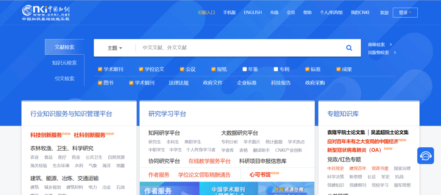Toggle the 标准 checkbox
The height and width of the screenshot is (195, 441).
pos(307,69)
